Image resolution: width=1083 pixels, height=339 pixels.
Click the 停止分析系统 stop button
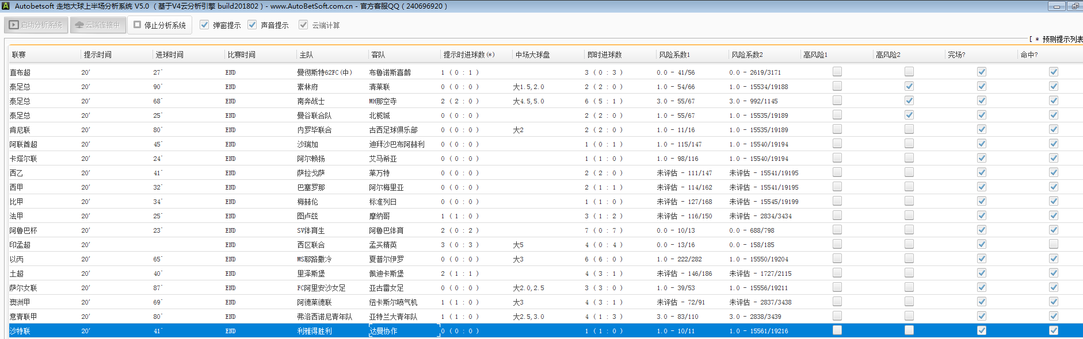pyautogui.click(x=159, y=25)
